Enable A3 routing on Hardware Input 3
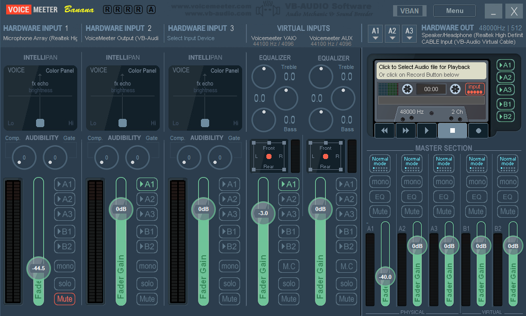 229,214
